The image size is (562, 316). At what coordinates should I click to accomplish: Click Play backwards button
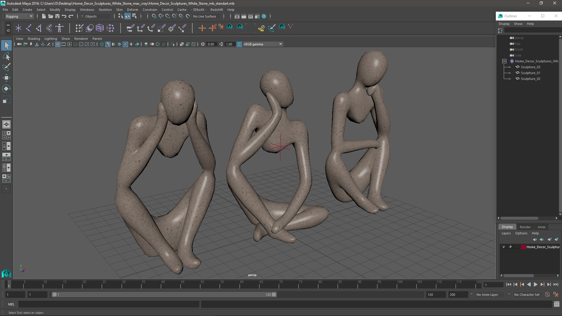click(529, 284)
